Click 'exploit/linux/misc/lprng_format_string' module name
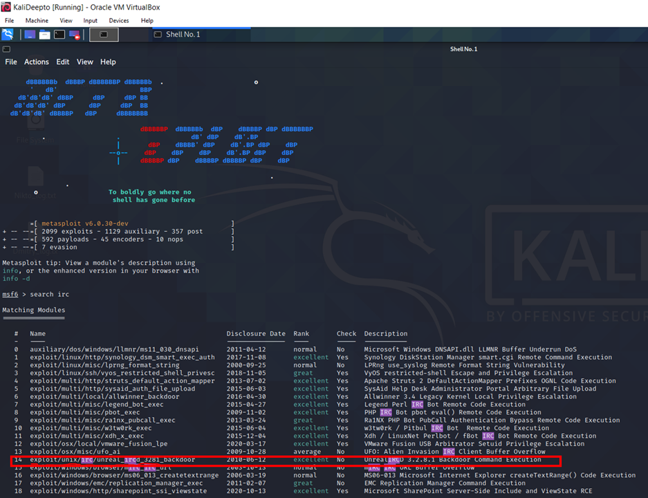This screenshot has width=648, height=498. tap(104, 365)
